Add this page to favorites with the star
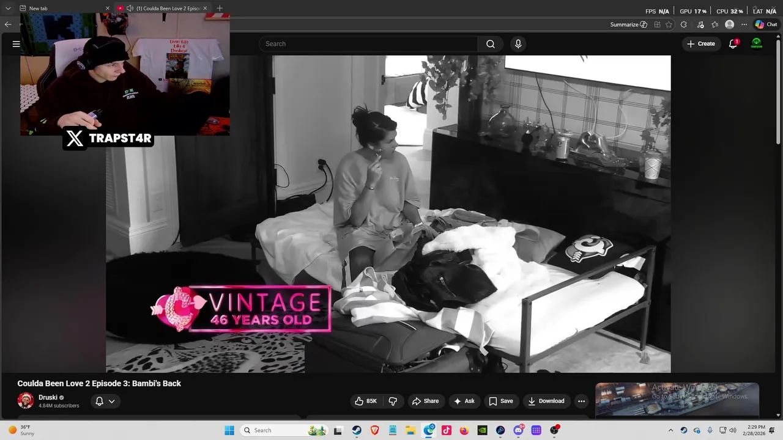Viewport: 783px width, 440px height. pos(669,24)
